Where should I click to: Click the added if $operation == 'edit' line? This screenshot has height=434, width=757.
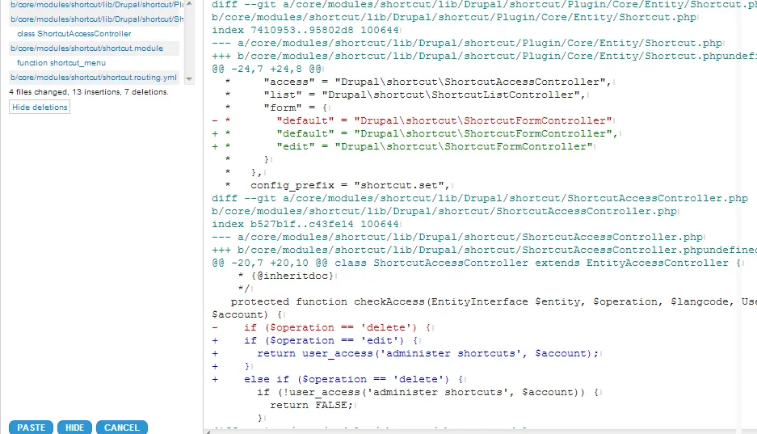click(315, 340)
